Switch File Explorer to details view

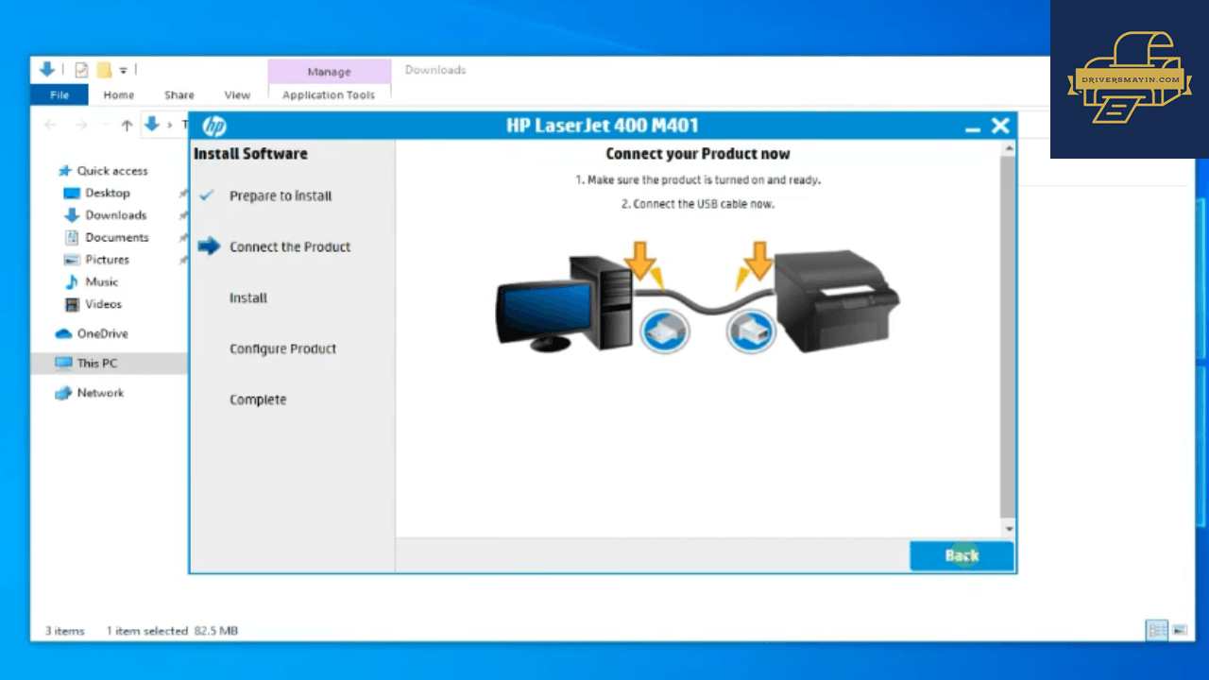pos(1156,630)
